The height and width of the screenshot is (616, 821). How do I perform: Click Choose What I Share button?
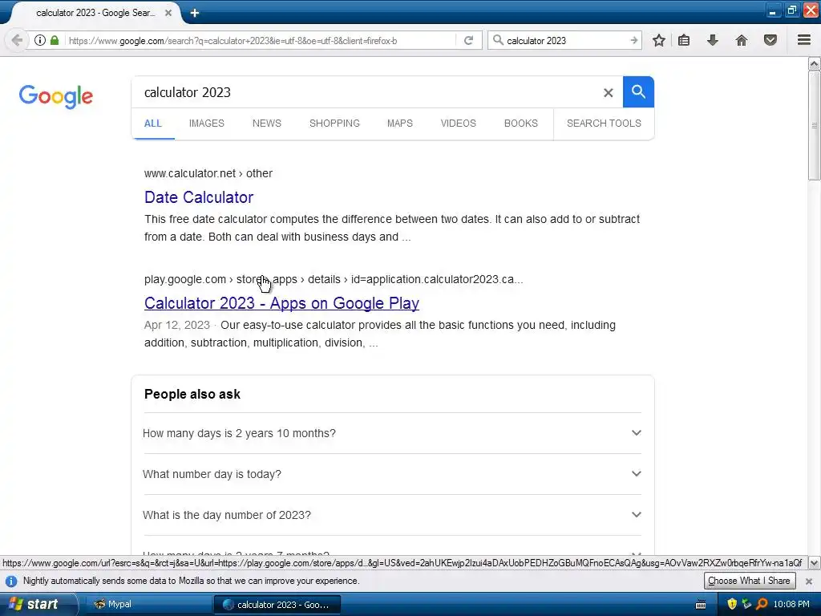(750, 581)
